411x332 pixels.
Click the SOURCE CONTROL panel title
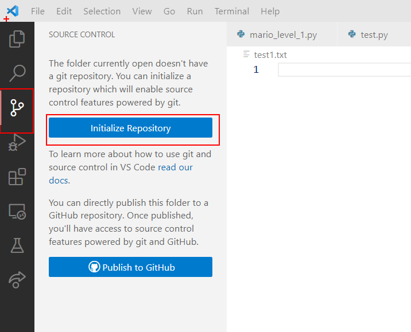(82, 34)
